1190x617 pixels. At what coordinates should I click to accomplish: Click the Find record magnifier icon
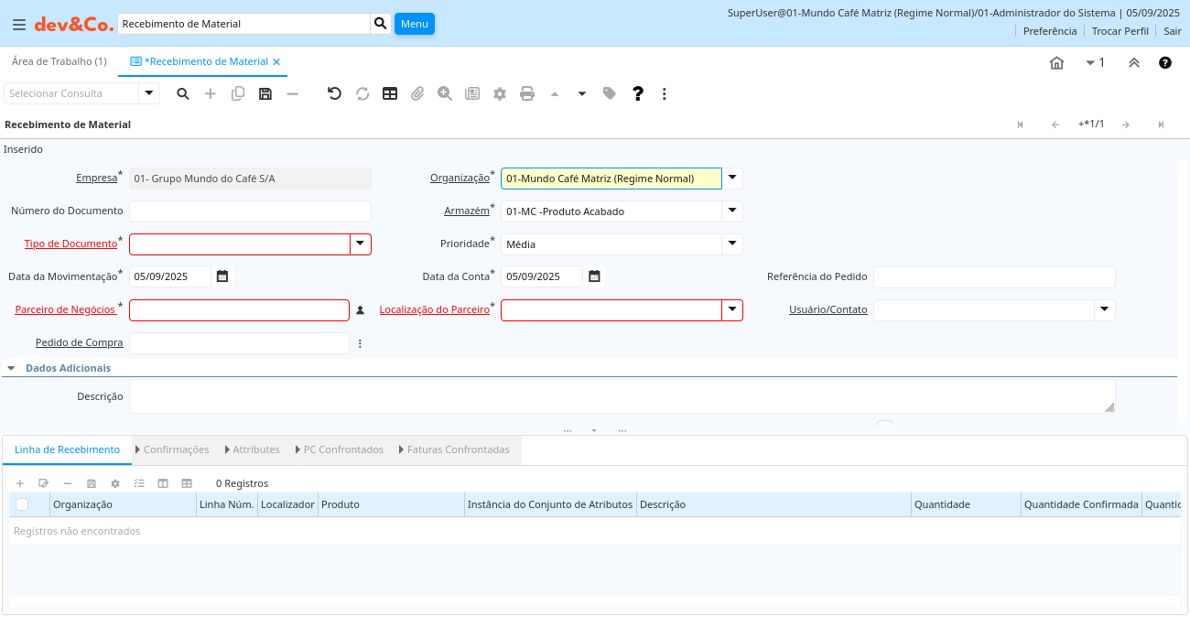[183, 93]
